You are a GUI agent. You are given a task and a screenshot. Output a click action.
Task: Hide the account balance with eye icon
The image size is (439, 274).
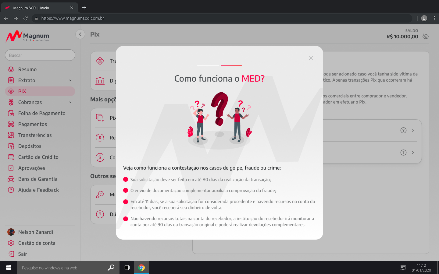pos(426,37)
